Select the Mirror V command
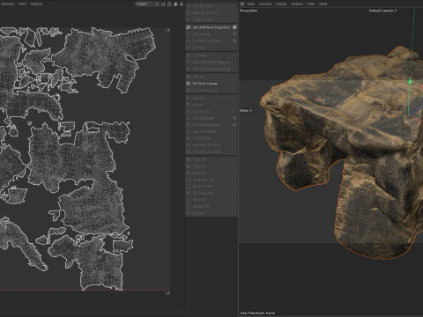This screenshot has height=317, width=423. click(199, 105)
